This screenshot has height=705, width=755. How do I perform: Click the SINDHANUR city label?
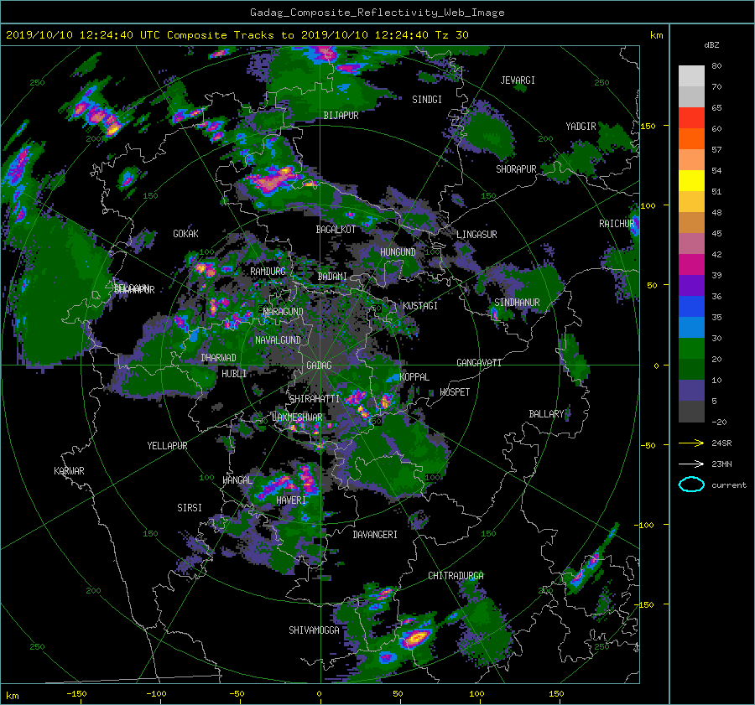coord(517,303)
